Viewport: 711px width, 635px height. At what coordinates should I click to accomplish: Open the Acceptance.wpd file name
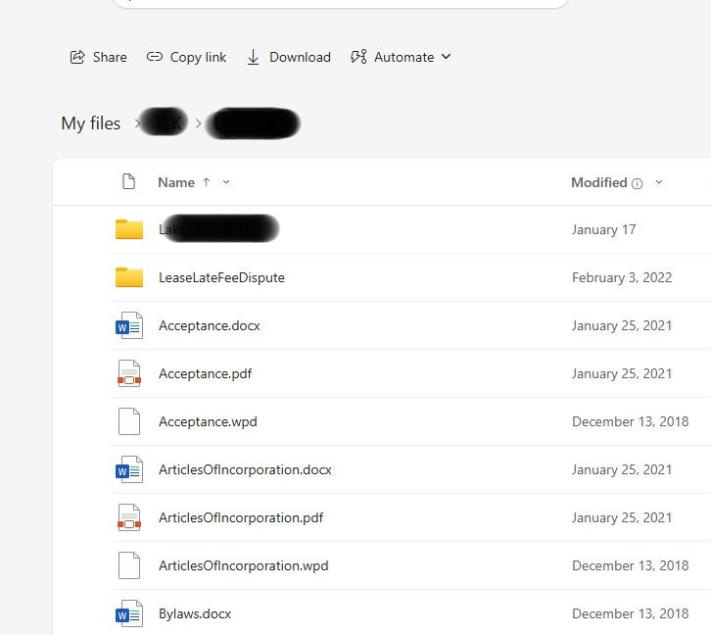coord(208,421)
